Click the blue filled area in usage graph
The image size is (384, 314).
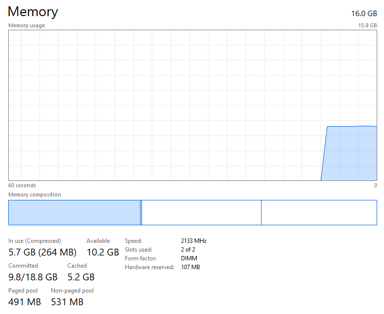click(350, 154)
